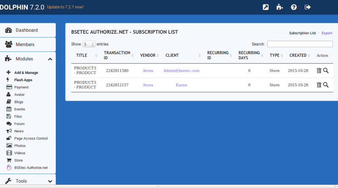Viewport: 338px width, 188px height.
Task: Click the Modules puzzle icon in sidebar
Action: 8,59
